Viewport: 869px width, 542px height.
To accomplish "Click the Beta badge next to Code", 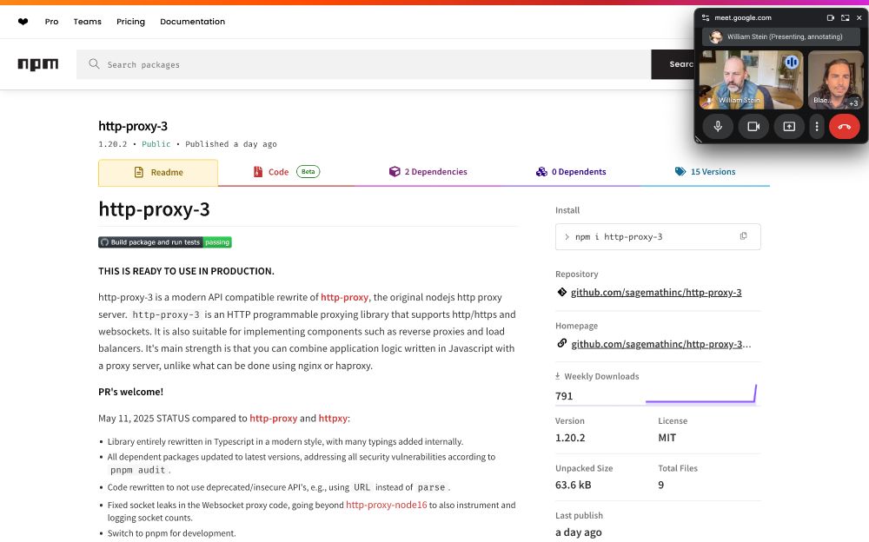I will tap(308, 172).
